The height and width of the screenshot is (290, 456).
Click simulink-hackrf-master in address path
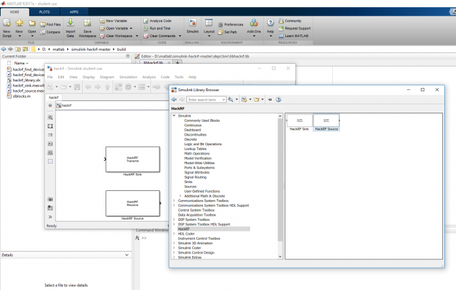(x=91, y=49)
